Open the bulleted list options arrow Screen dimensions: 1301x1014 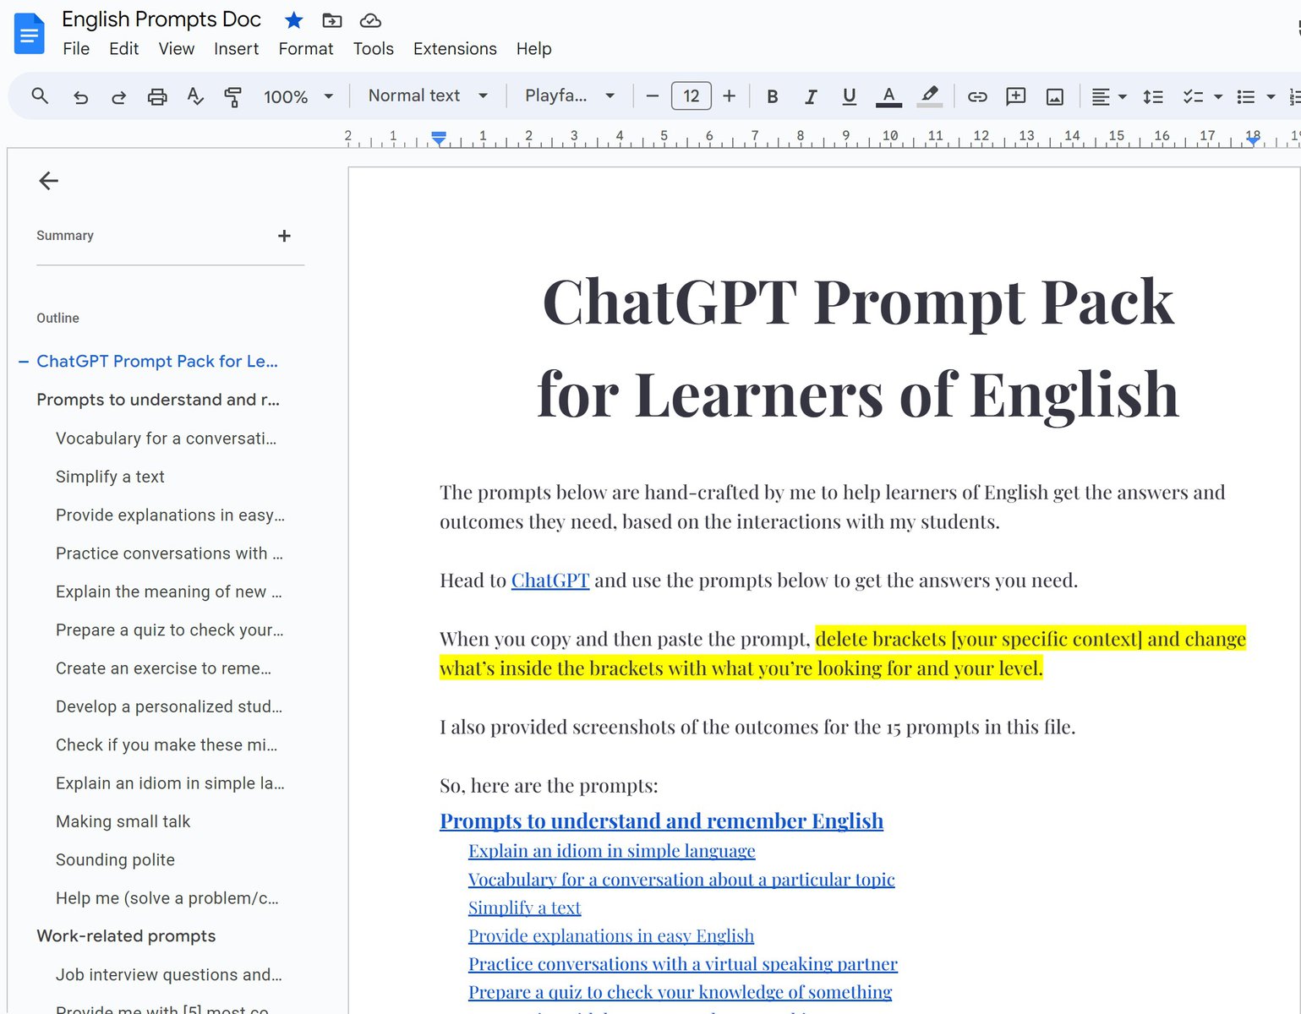click(x=1271, y=96)
